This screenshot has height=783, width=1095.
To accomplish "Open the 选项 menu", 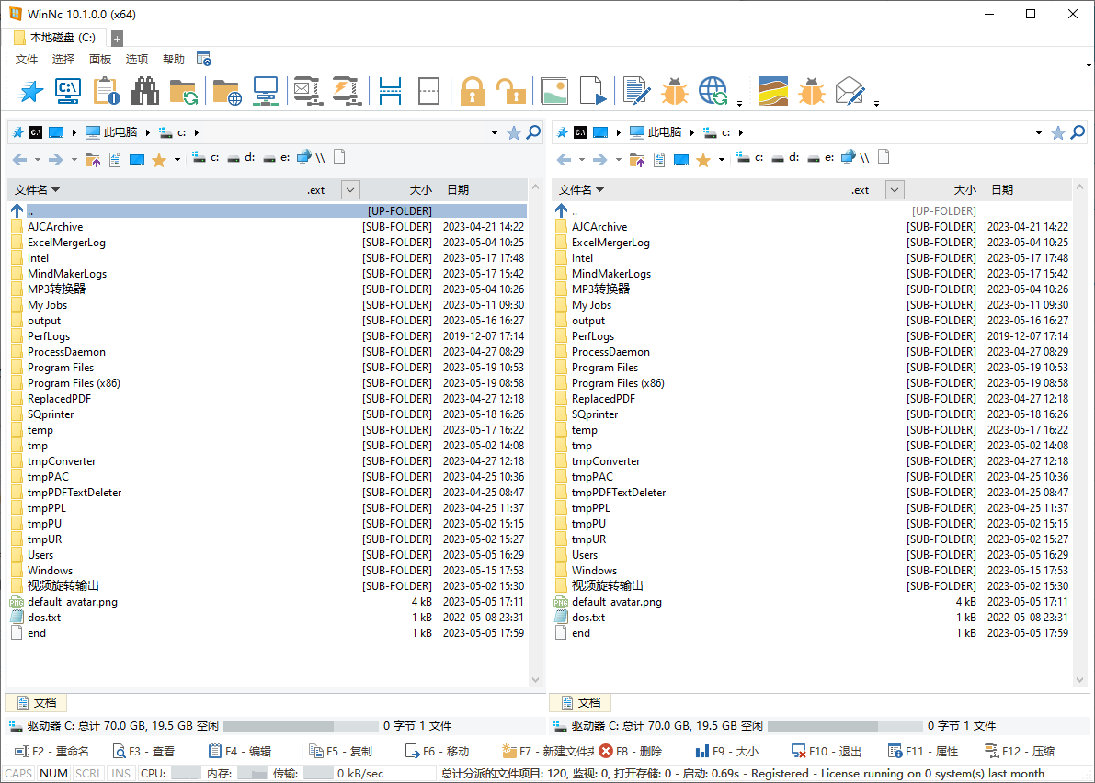I will click(137, 60).
